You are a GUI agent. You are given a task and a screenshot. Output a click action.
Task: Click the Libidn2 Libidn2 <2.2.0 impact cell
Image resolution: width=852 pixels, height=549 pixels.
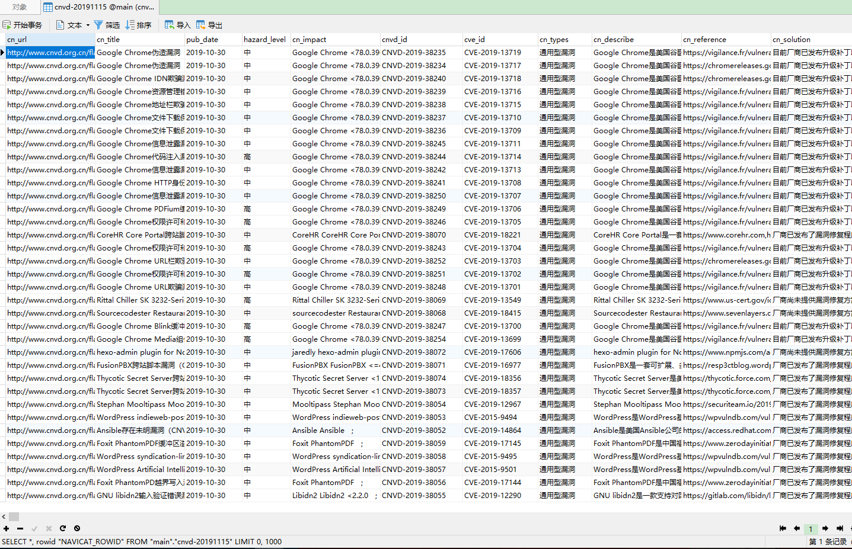click(336, 496)
